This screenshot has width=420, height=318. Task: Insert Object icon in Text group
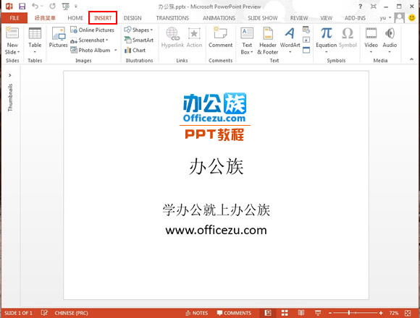[x=306, y=50]
